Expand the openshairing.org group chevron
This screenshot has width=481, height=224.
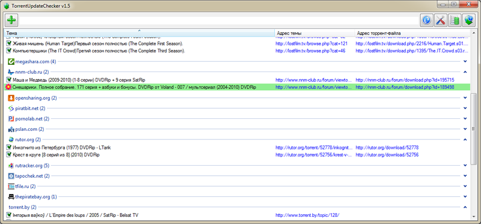(x=465, y=98)
